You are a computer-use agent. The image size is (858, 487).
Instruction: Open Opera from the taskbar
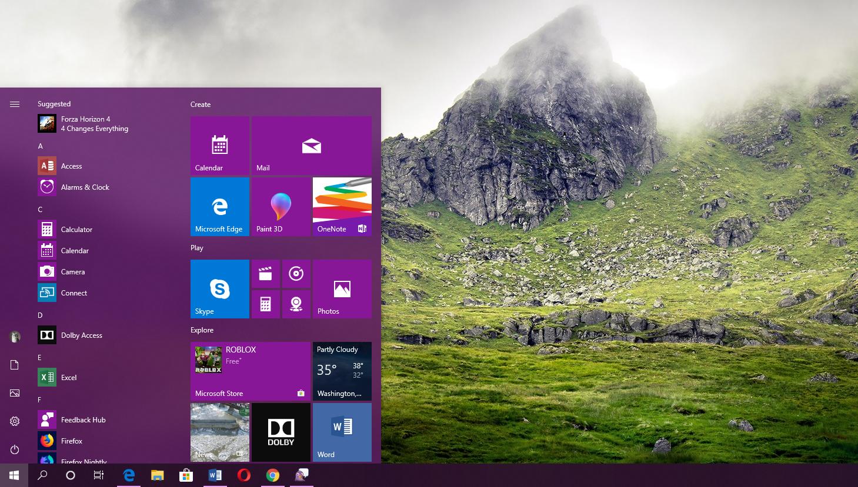(x=243, y=475)
